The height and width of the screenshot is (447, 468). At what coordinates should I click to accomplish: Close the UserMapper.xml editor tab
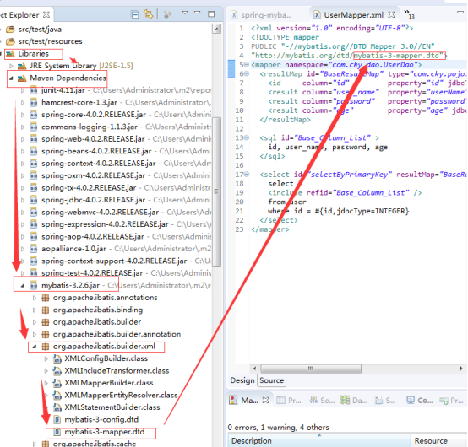[x=391, y=14]
